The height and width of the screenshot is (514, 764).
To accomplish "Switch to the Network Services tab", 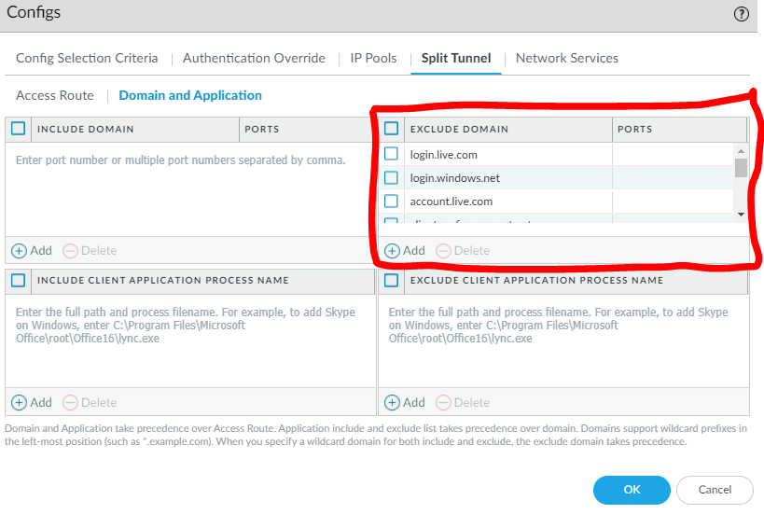I will click(566, 58).
